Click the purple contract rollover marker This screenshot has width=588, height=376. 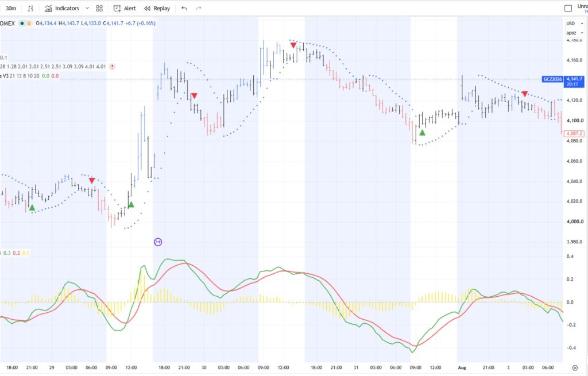158,242
